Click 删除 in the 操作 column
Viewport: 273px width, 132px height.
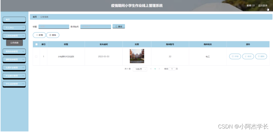pyautogui.click(x=261, y=56)
